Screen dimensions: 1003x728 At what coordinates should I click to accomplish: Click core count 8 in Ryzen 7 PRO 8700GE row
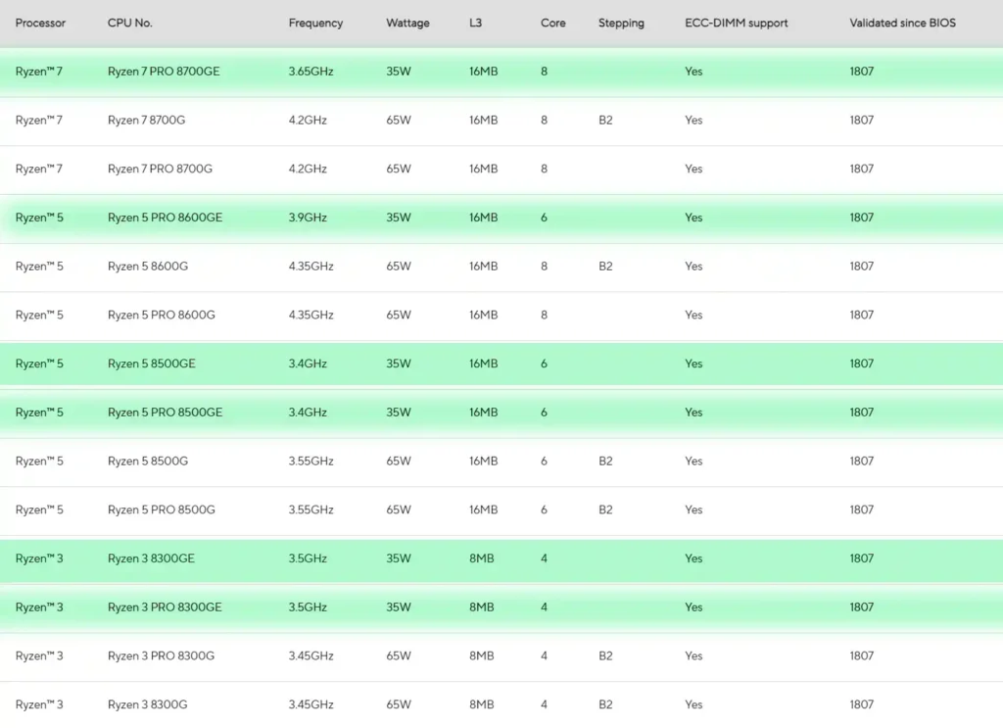click(544, 72)
